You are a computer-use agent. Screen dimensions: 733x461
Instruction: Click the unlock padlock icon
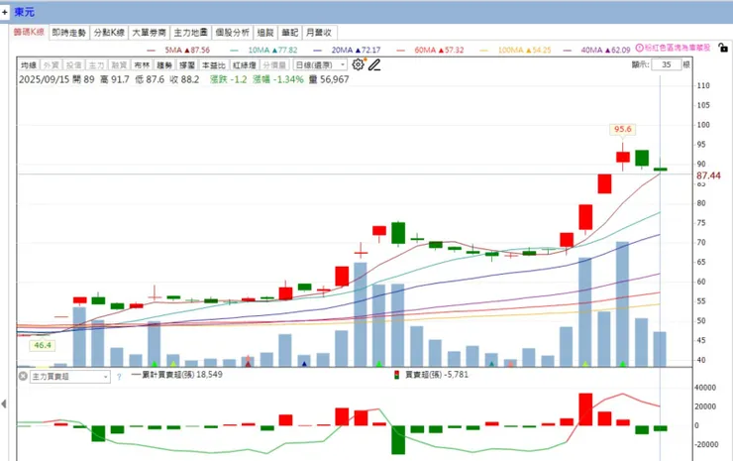[x=723, y=48]
